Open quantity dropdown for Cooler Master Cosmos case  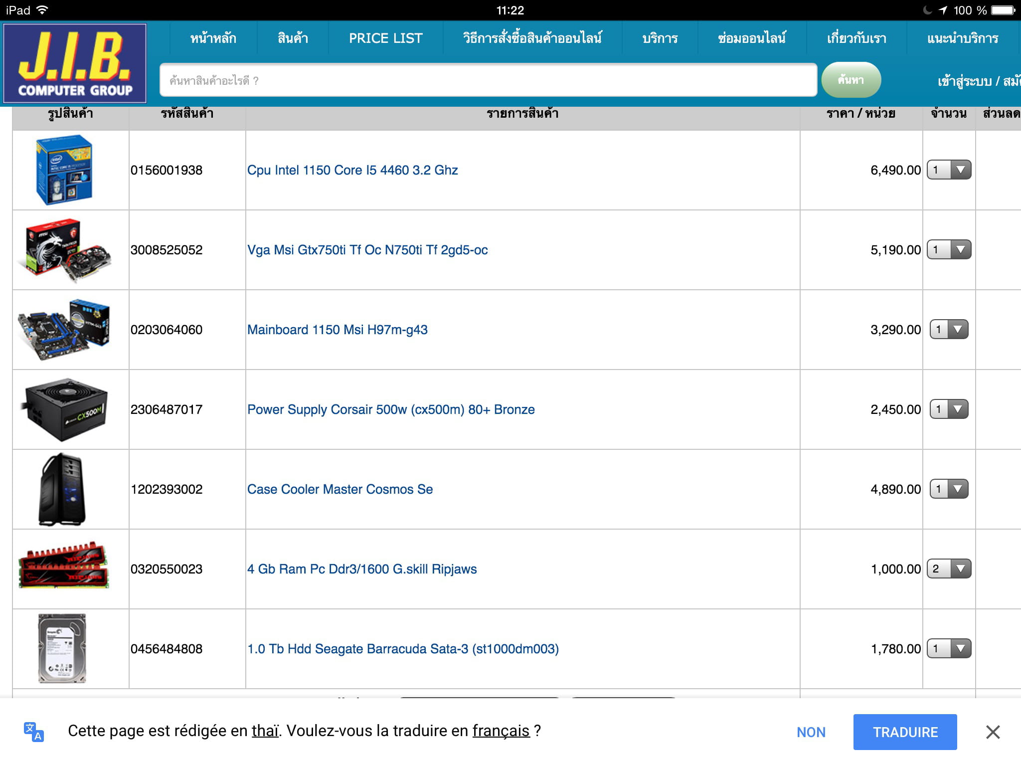pos(949,489)
